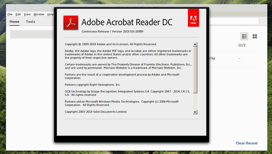Switch to list view of recent files
Viewport: 272px width, 154px height.
[244, 36]
